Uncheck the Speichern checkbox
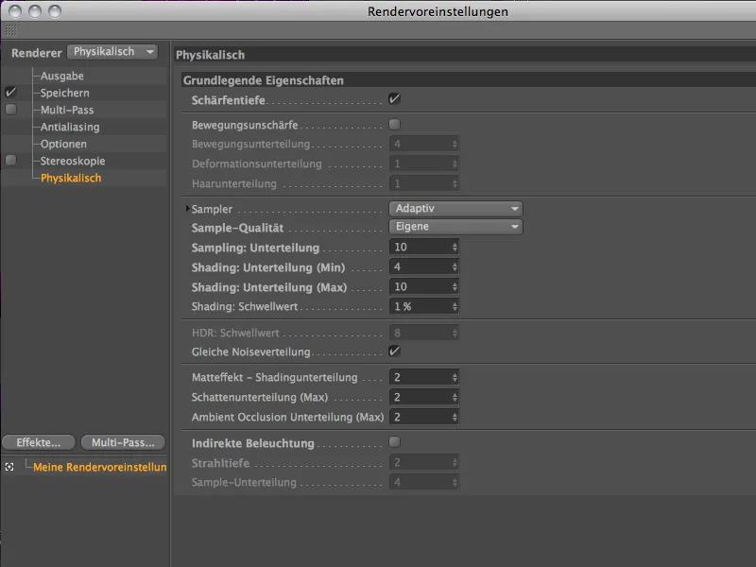Image resolution: width=756 pixels, height=567 pixels. click(10, 92)
